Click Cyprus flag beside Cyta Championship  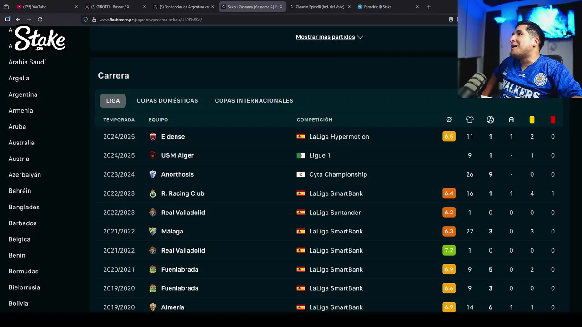301,174
